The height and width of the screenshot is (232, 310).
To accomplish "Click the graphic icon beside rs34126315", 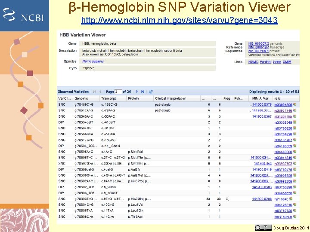I will coord(294,205).
